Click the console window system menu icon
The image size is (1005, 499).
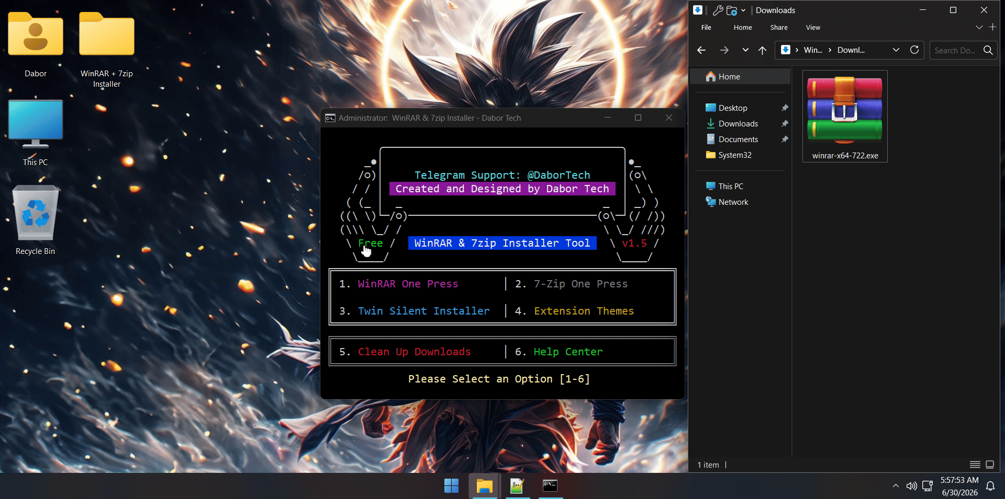pyautogui.click(x=330, y=118)
